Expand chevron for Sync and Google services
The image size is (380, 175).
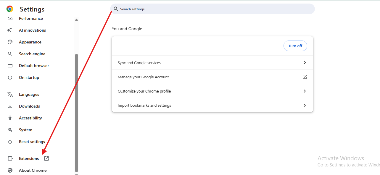click(305, 63)
